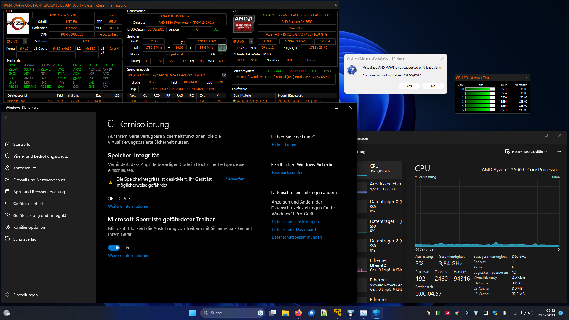Click the AMD Software tray icon

pyautogui.click(x=448, y=313)
